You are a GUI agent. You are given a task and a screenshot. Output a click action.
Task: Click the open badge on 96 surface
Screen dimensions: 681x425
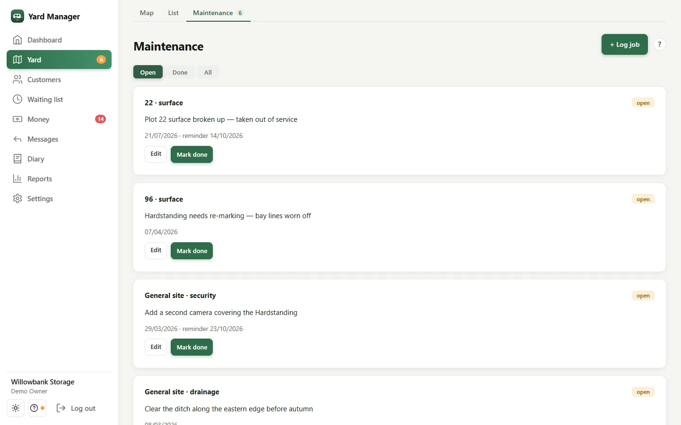pyautogui.click(x=643, y=199)
